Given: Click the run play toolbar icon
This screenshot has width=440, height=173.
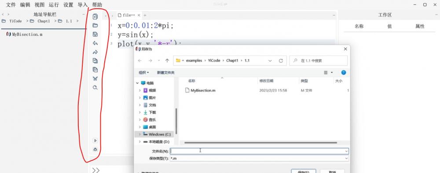Looking at the screenshot, I should (95, 141).
